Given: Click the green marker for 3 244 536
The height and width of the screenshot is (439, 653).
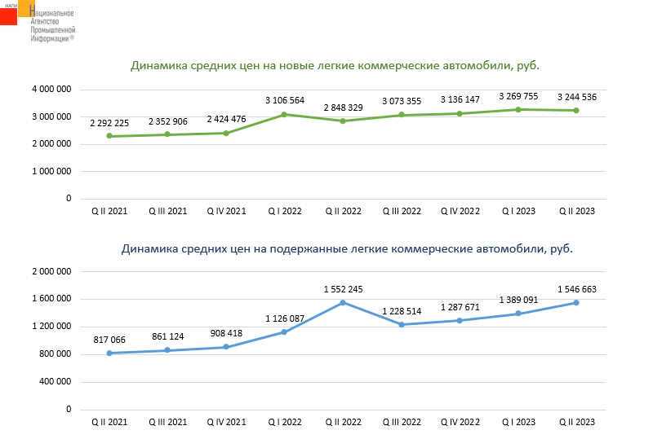Looking at the screenshot, I should click(x=576, y=110).
